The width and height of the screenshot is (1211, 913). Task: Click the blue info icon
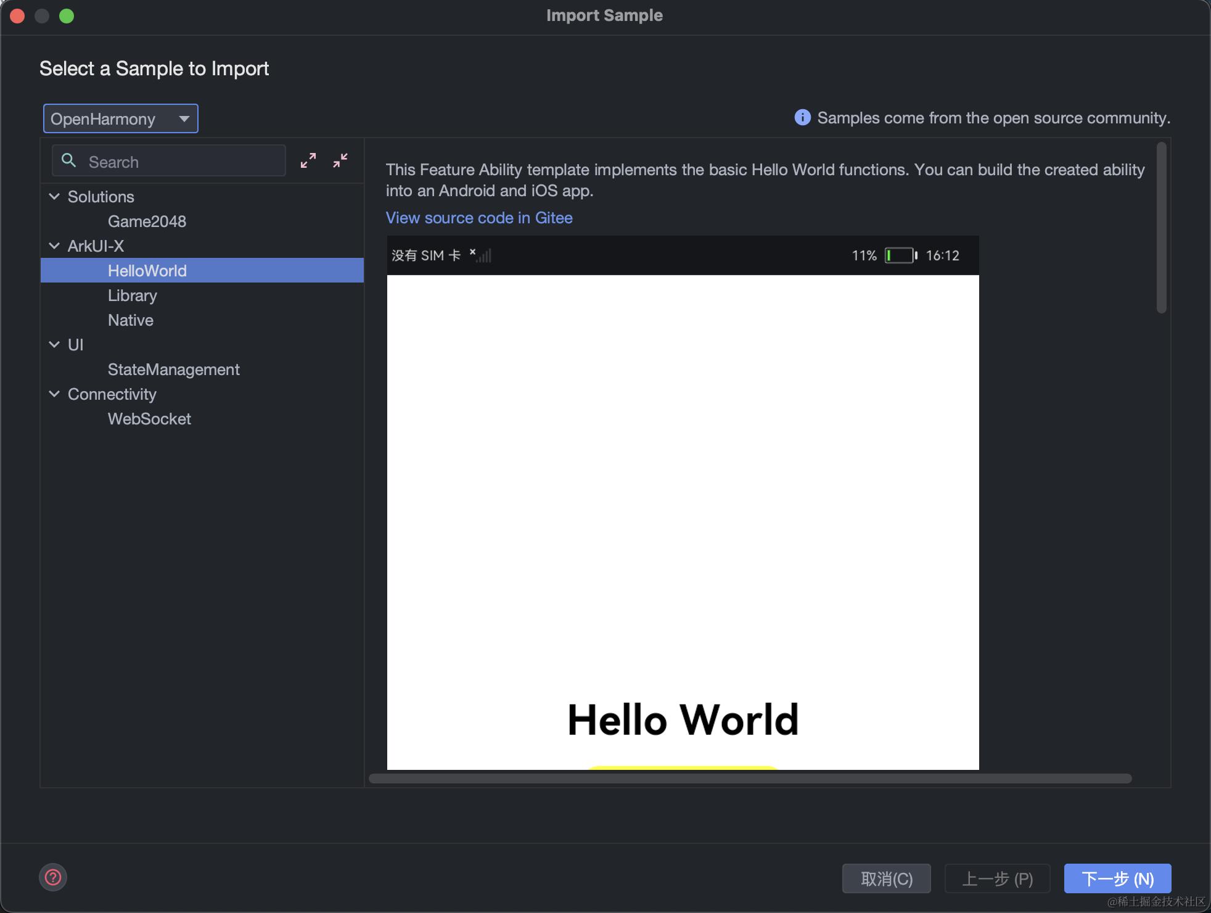802,117
